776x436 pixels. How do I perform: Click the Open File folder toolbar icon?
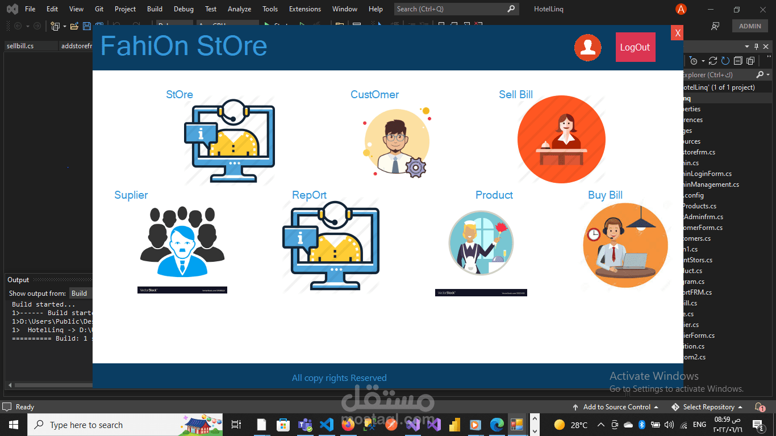74,26
